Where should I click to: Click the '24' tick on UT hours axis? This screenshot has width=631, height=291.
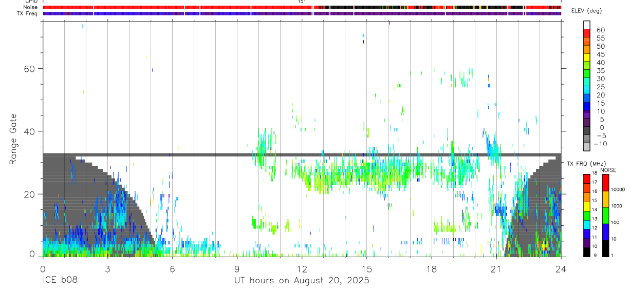[x=561, y=268]
